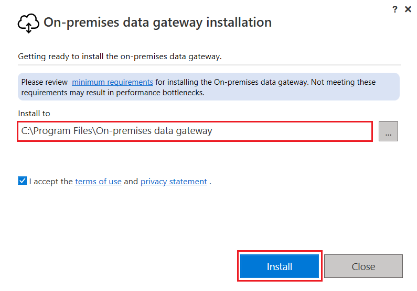Click the Not meeting these sentence in banner
The height and width of the screenshot is (291, 417).
[x=337, y=82]
